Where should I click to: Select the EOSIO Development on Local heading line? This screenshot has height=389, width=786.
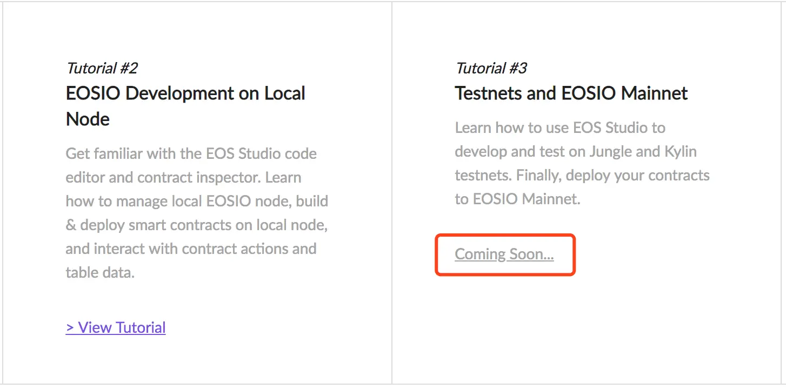(185, 93)
